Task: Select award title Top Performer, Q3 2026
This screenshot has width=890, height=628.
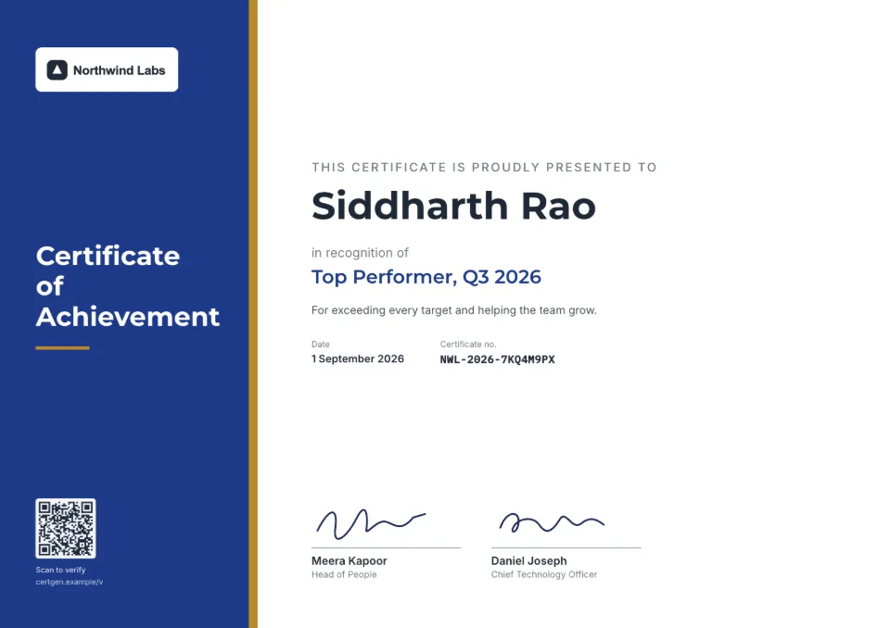Action: 426,277
